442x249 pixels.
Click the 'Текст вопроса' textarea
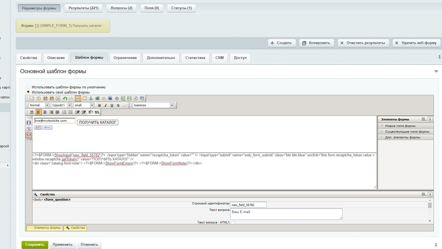click(x=286, y=214)
